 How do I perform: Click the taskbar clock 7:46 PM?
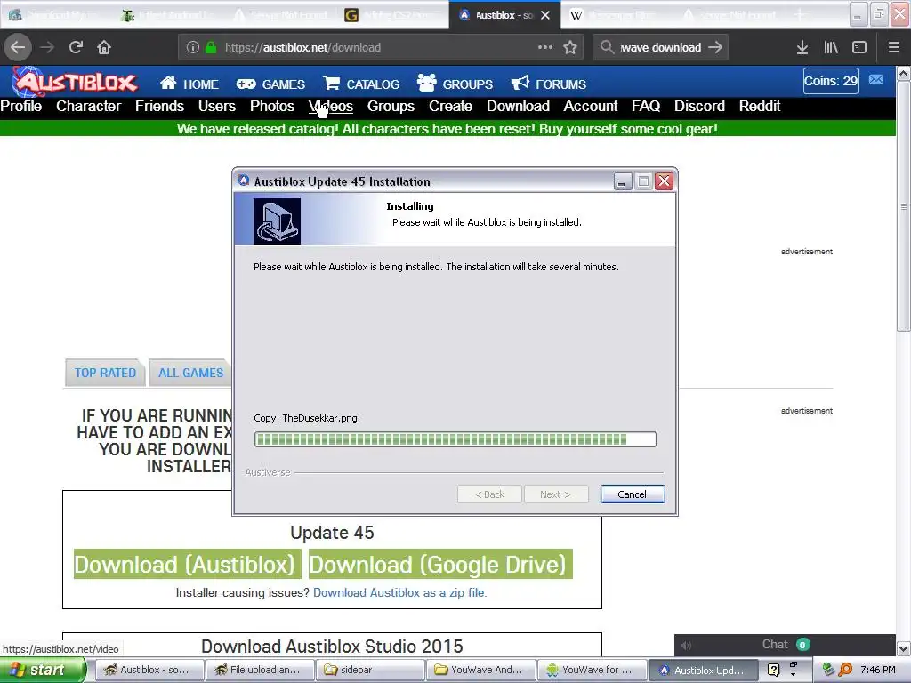pos(877,670)
